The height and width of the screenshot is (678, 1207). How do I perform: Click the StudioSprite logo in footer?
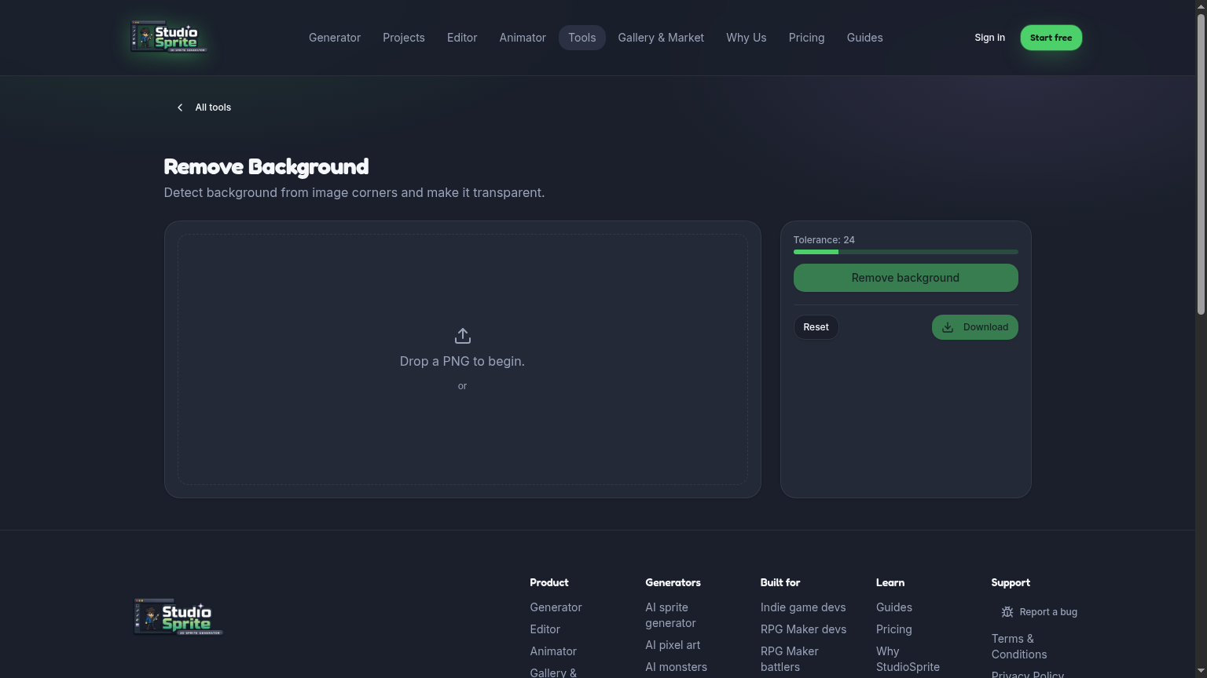[x=178, y=617]
